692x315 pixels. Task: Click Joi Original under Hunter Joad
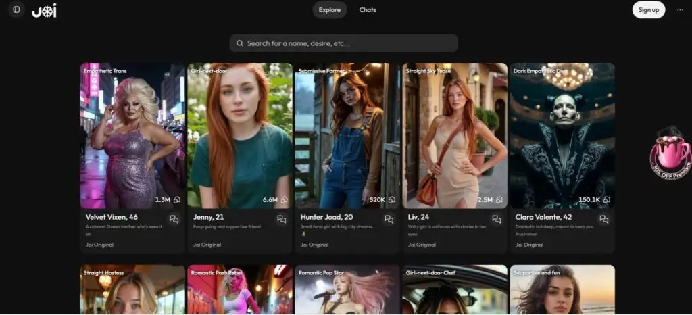pyautogui.click(x=314, y=245)
